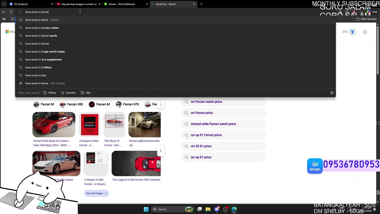The width and height of the screenshot is (380, 214).
Task: Select the Ferrari 450 image chip
Action: point(72,104)
